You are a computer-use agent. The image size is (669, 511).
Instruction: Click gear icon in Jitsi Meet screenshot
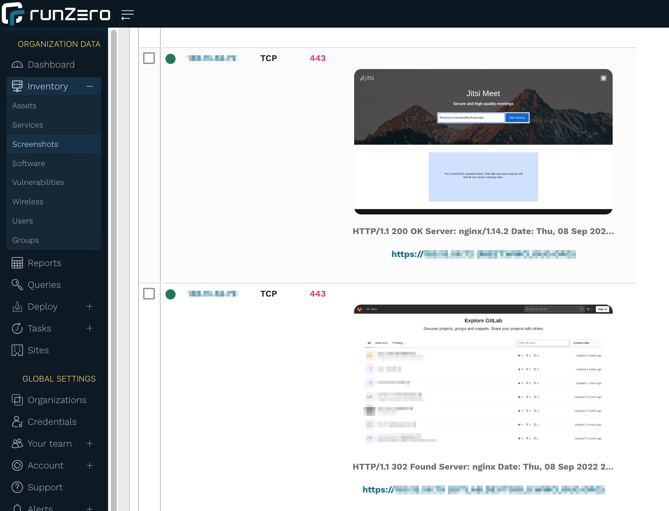point(604,78)
